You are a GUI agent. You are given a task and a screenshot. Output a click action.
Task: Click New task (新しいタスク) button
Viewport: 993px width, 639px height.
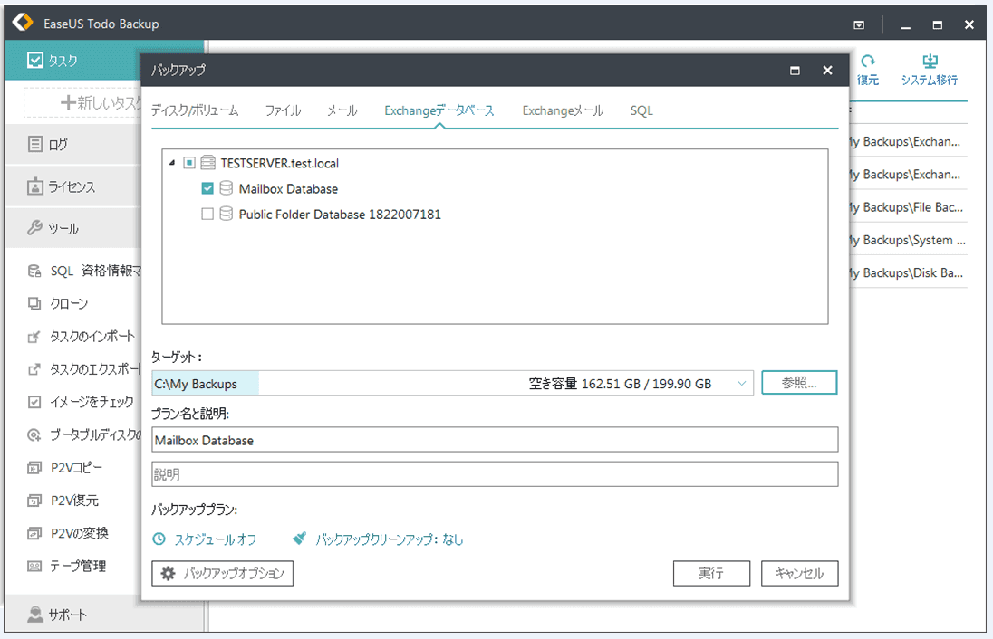pyautogui.click(x=82, y=102)
